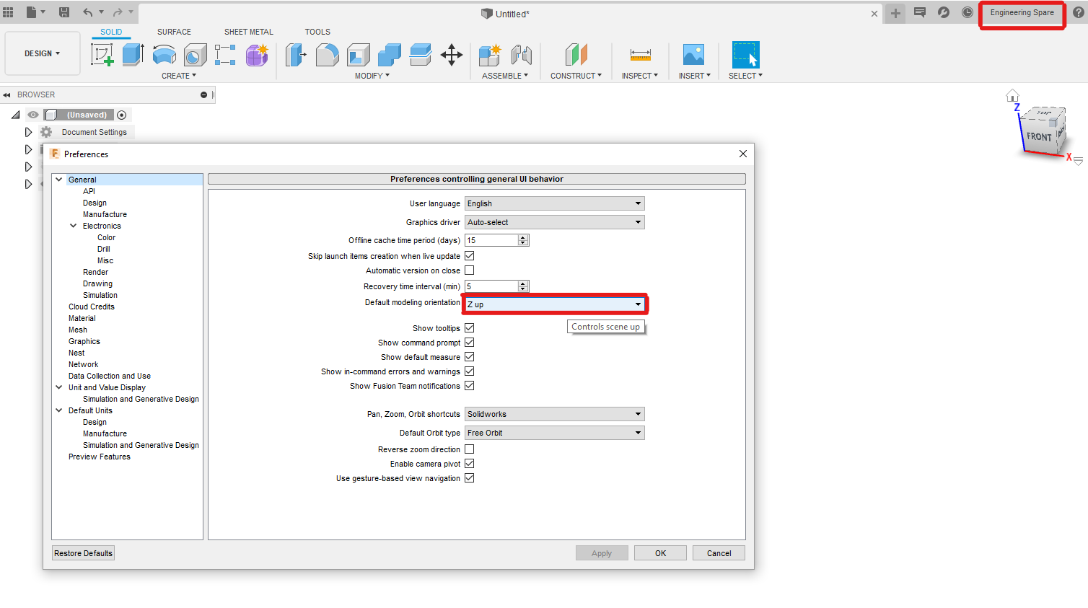Viewport: 1088px width, 608px height.
Task: Enable Automatic version on close
Action: 469,270
